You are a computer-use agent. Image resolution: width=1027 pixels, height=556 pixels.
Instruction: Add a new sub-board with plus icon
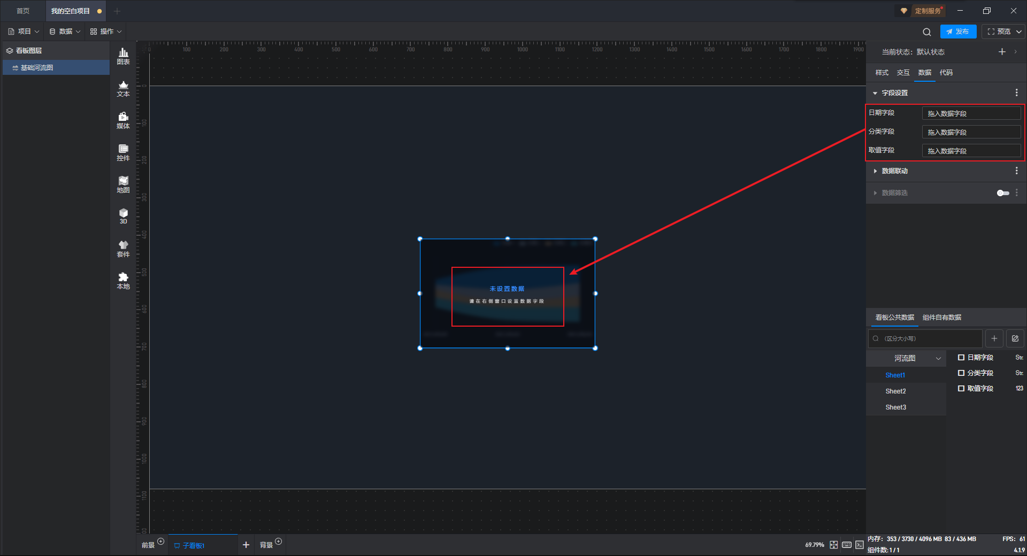pyautogui.click(x=246, y=545)
